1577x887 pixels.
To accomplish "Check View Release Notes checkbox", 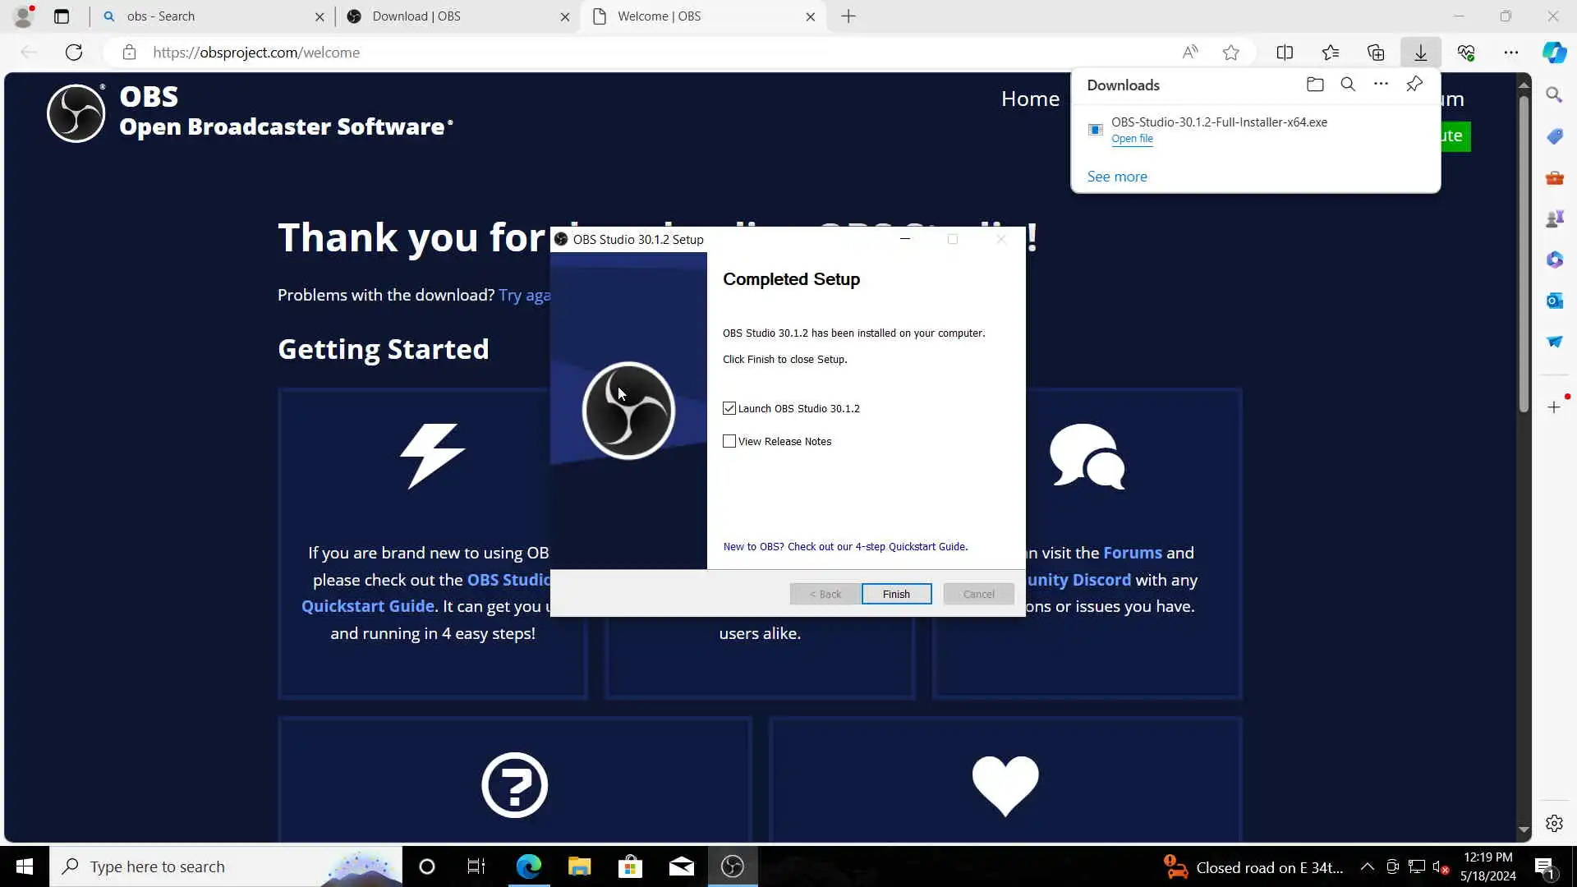I will (x=729, y=441).
